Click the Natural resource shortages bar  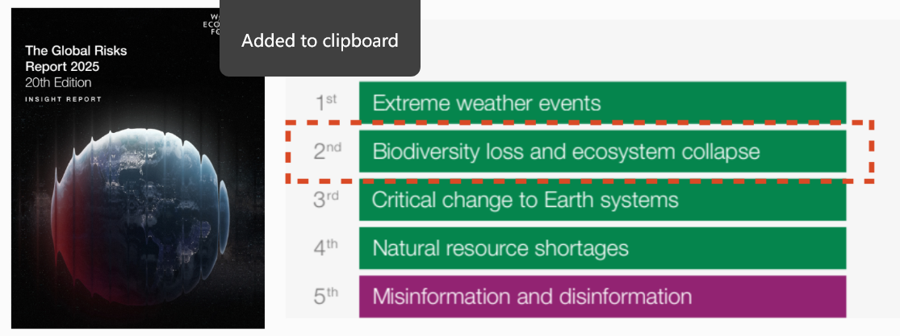click(603, 248)
